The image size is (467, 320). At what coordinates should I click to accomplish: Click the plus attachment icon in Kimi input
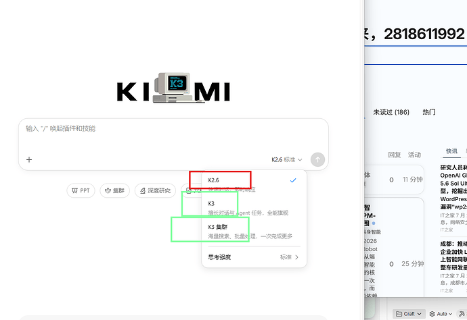[x=29, y=160]
